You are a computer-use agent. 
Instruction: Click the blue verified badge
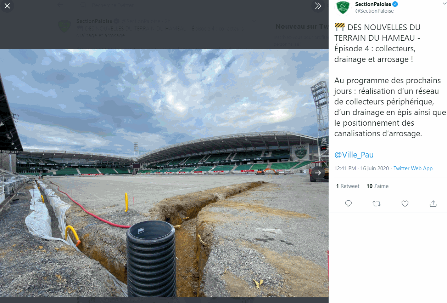(395, 4)
